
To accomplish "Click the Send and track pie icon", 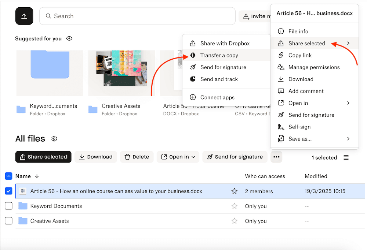I will pyautogui.click(x=193, y=79).
